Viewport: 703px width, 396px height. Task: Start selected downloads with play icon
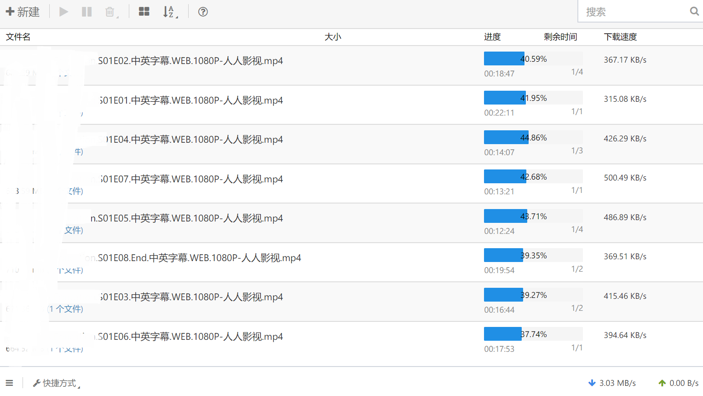point(64,12)
